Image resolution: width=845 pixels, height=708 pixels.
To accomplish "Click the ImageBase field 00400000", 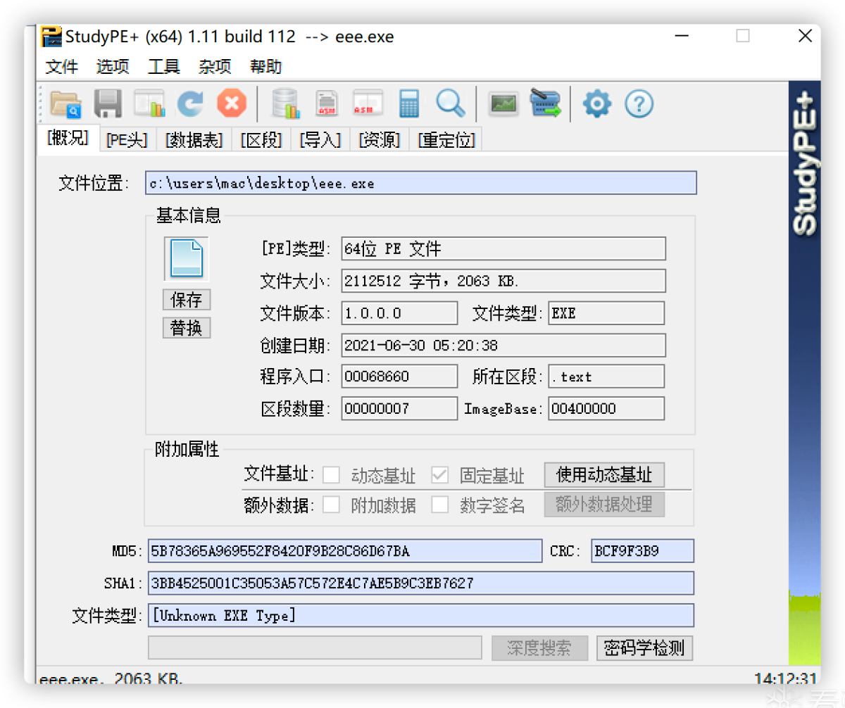I will [x=606, y=408].
